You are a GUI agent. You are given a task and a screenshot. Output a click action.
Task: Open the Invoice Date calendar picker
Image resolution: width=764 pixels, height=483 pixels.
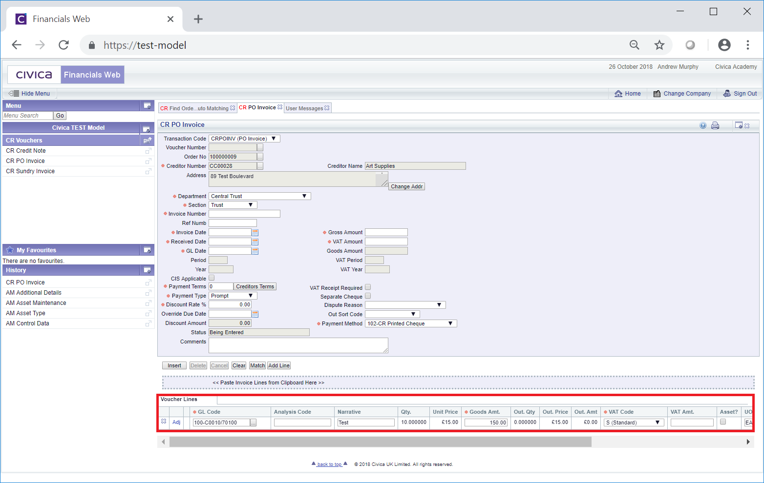(x=255, y=233)
